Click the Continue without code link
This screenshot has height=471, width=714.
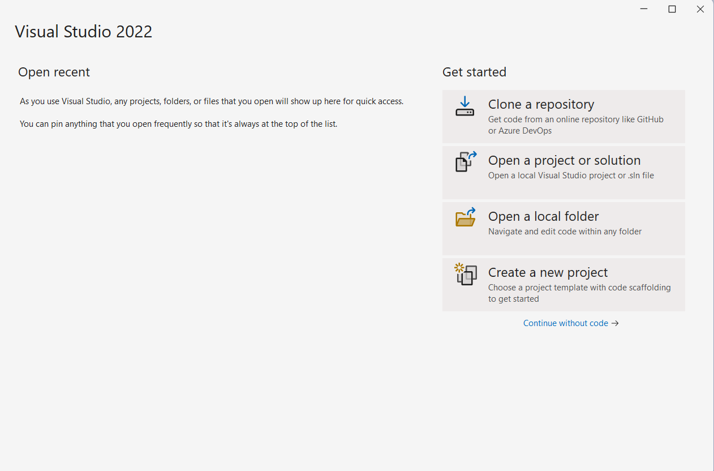point(565,323)
